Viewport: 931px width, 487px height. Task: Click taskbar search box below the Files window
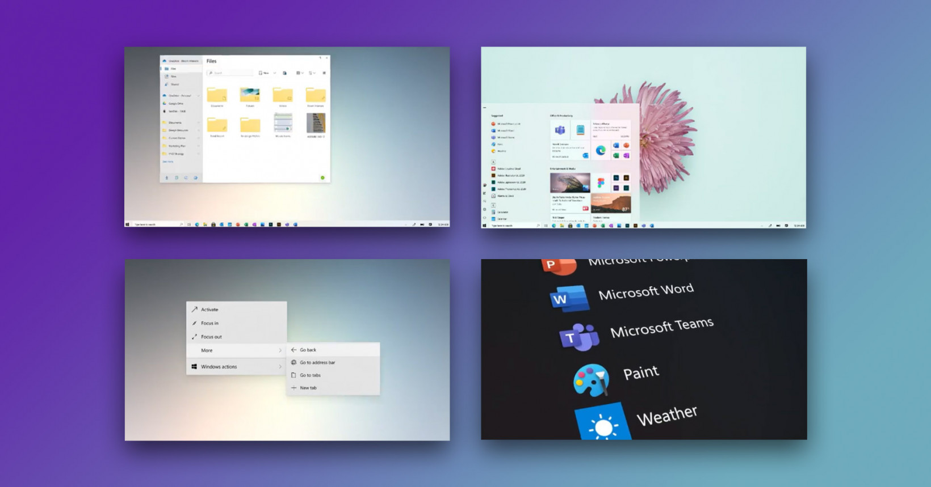point(158,225)
